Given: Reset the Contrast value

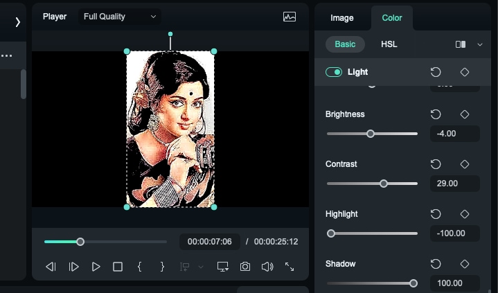Looking at the screenshot, I should tap(436, 164).
